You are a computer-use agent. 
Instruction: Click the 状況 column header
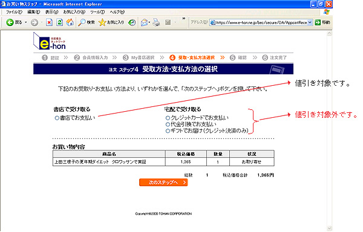pyautogui.click(x=252, y=154)
